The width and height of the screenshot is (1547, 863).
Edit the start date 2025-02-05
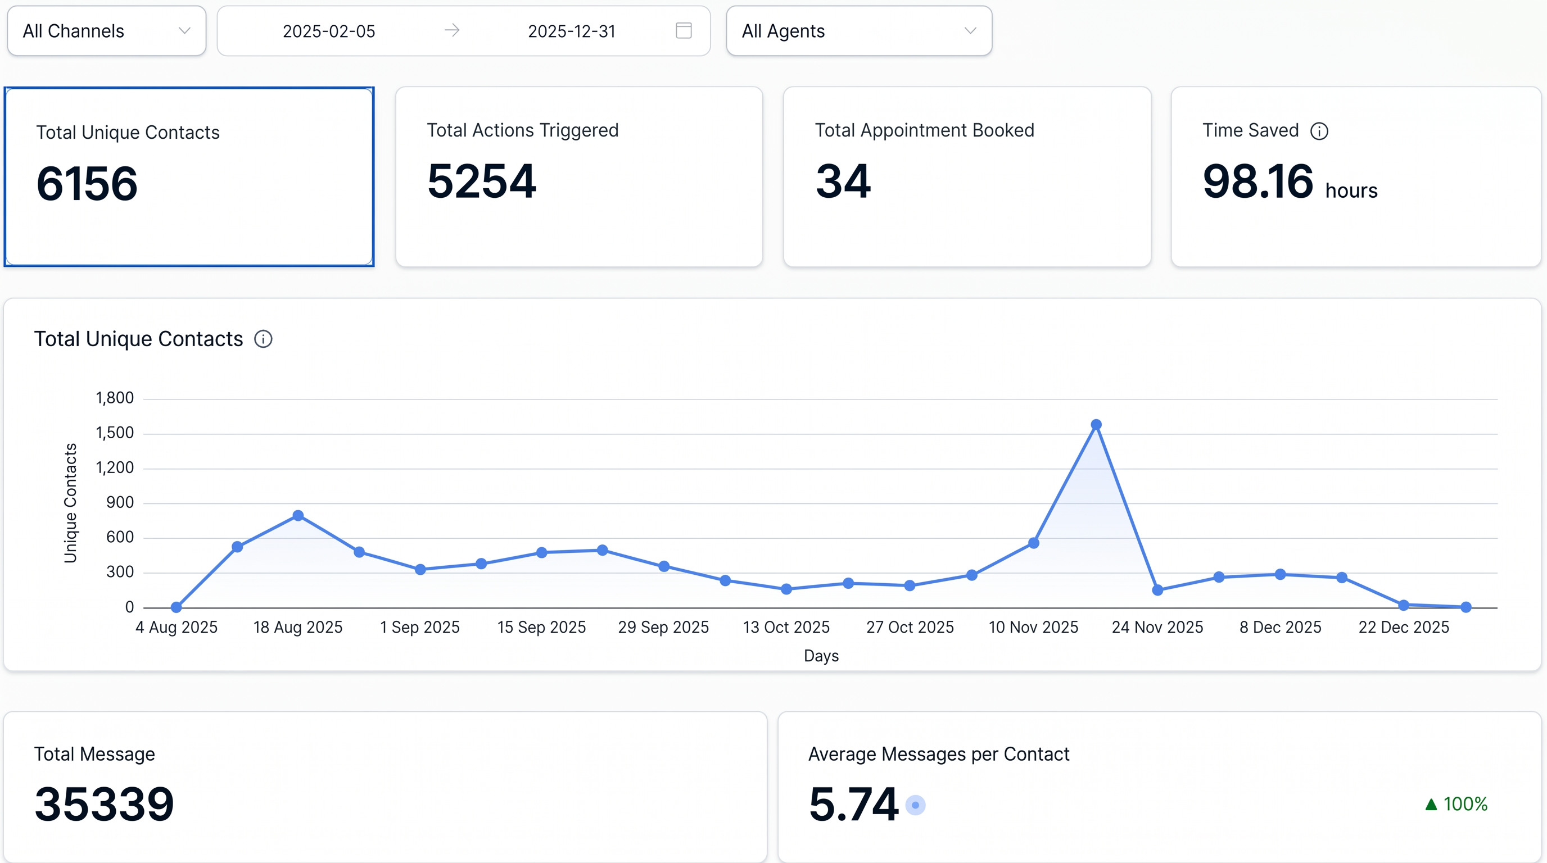click(x=328, y=31)
